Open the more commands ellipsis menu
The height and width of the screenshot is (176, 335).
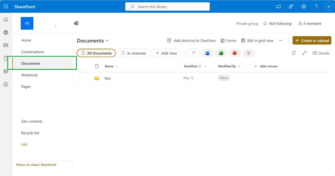coord(280,40)
